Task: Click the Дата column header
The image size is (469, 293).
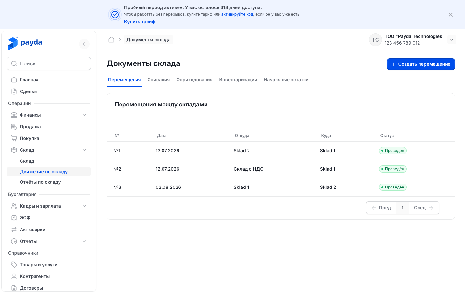Action: coord(162,136)
